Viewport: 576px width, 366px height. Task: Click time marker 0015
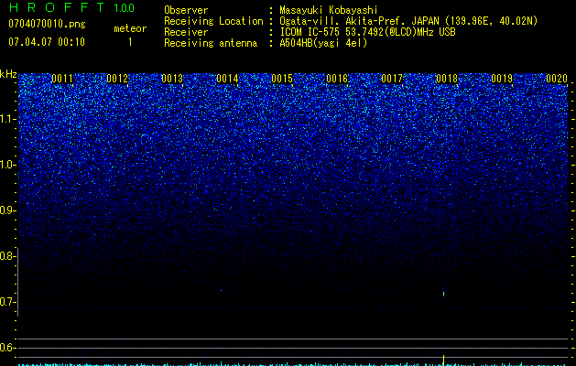pos(282,79)
